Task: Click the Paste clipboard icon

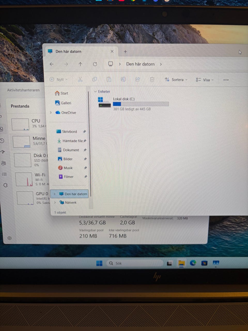Action: (x=109, y=79)
